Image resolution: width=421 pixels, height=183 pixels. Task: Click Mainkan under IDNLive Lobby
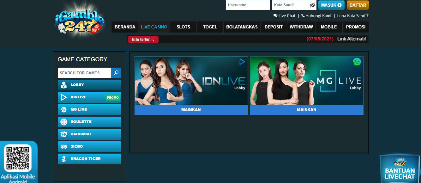click(191, 110)
